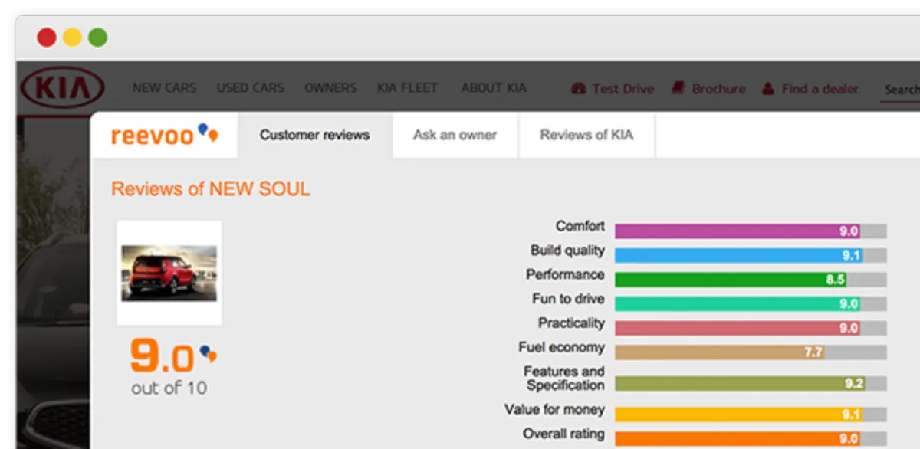Click the Features and Specification label

[564, 378]
